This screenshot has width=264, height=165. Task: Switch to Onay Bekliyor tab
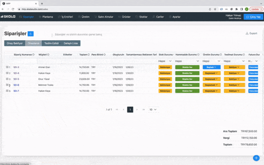(x=15, y=43)
